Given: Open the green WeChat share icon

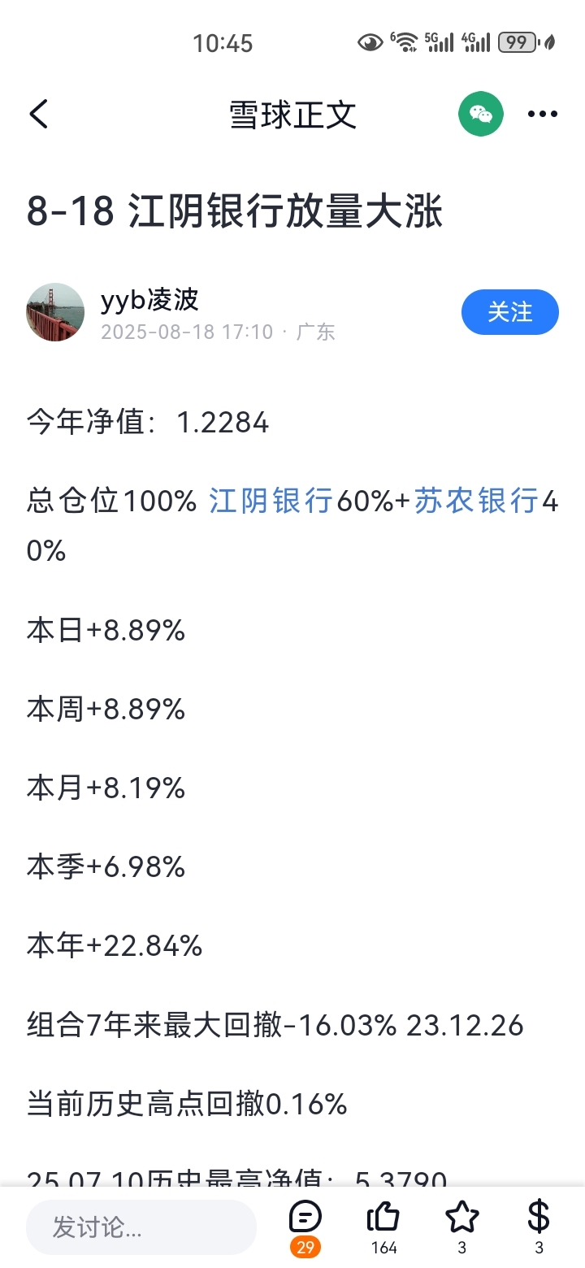Looking at the screenshot, I should tap(481, 114).
